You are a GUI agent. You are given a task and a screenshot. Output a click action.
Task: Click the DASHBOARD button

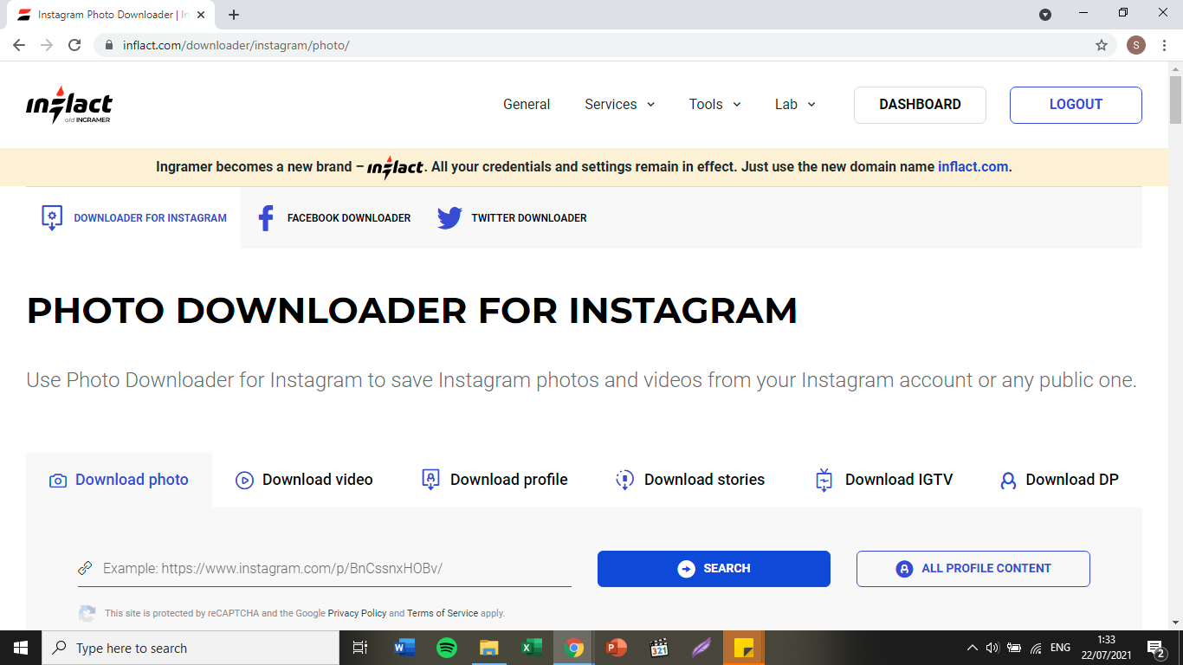point(920,105)
